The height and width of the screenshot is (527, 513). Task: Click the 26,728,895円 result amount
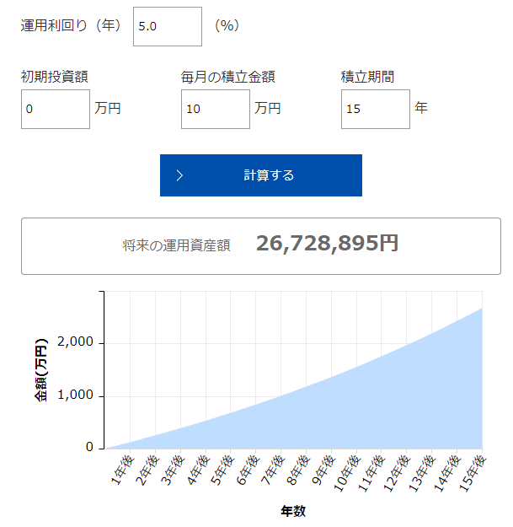click(x=328, y=243)
